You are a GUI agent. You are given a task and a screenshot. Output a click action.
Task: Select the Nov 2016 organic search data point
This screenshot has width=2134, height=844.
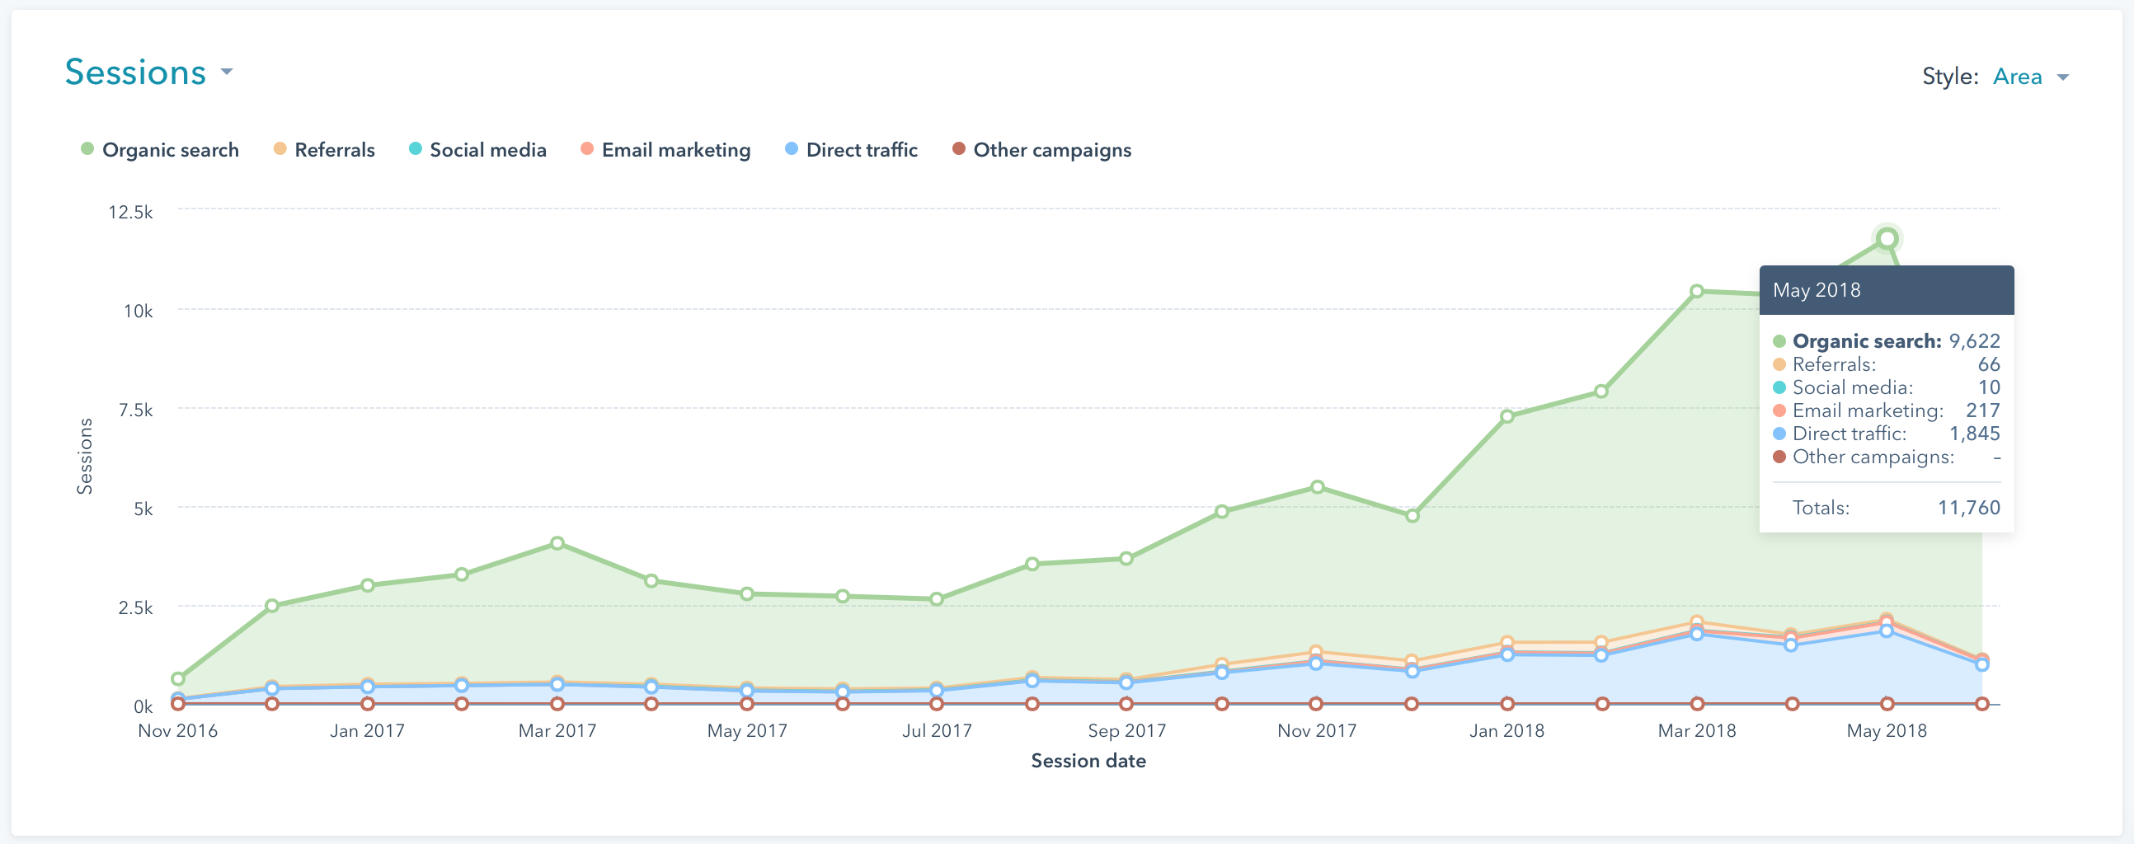click(178, 678)
